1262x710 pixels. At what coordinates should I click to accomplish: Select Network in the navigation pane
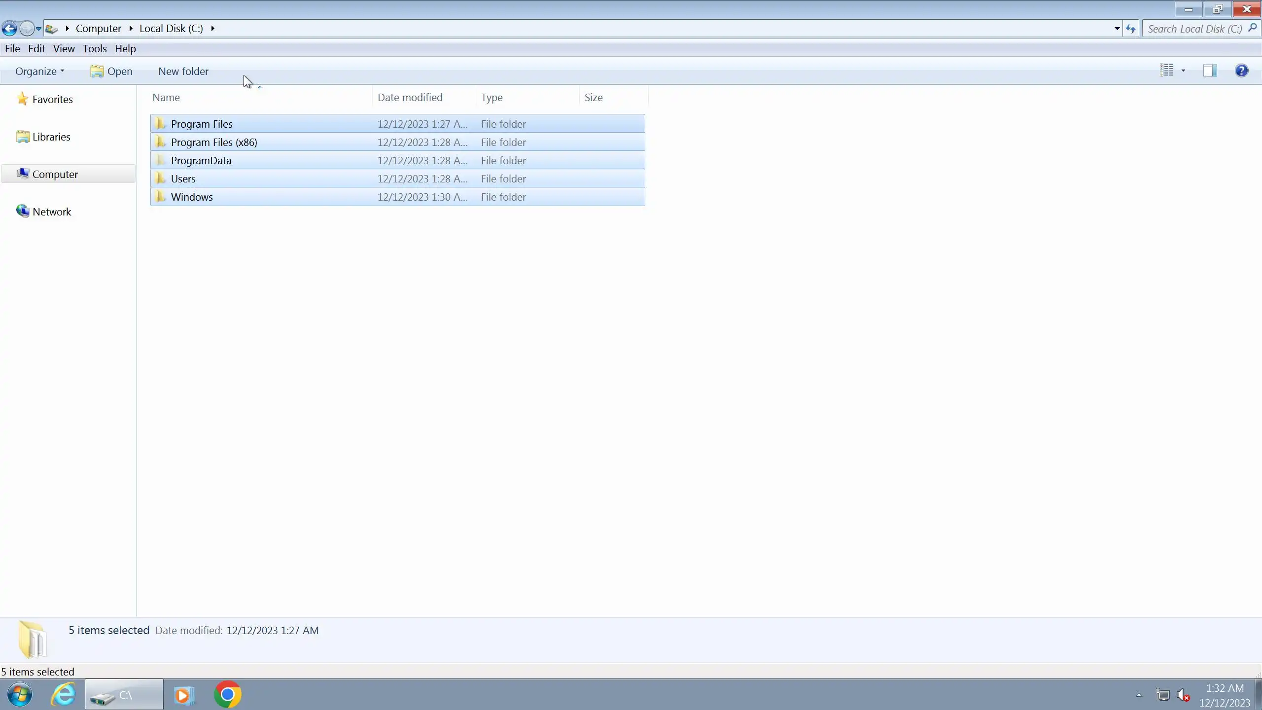(x=51, y=212)
